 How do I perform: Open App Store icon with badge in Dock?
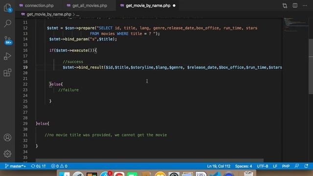[106, 174]
